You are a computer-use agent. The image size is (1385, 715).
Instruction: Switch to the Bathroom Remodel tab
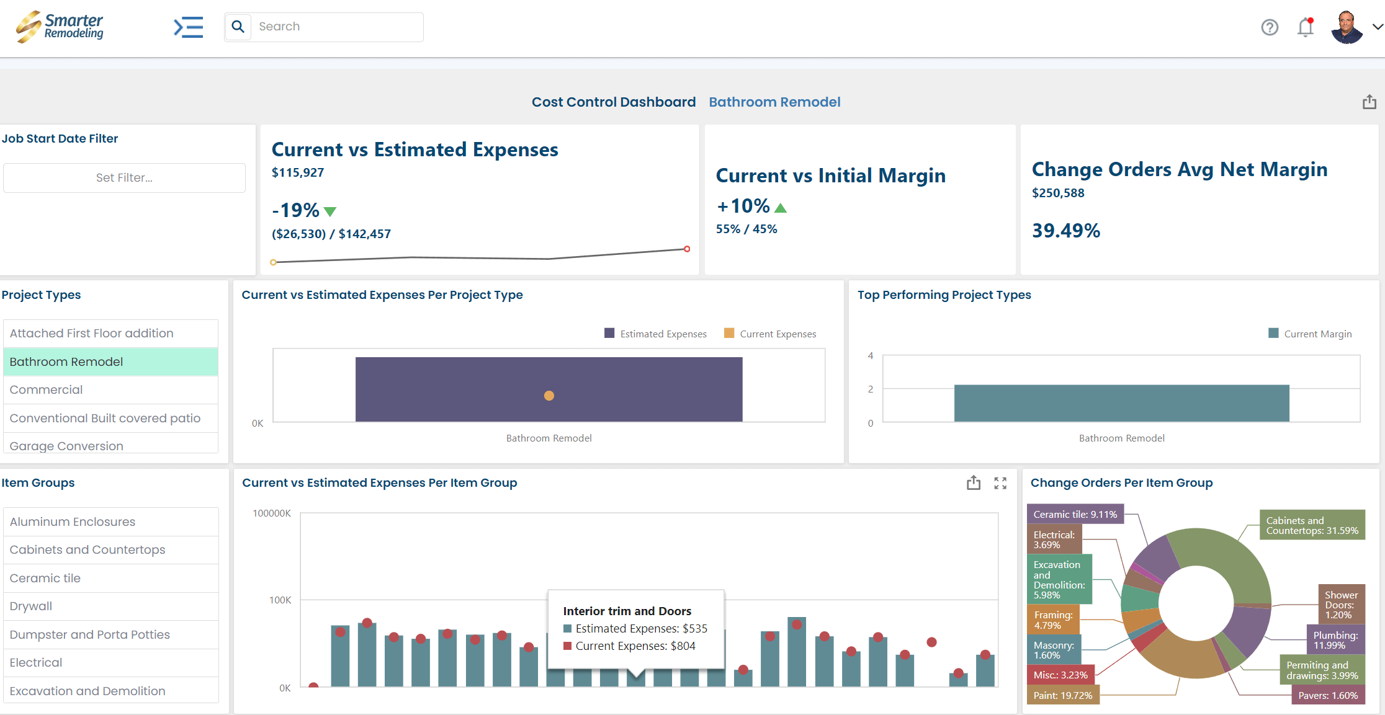click(x=774, y=102)
